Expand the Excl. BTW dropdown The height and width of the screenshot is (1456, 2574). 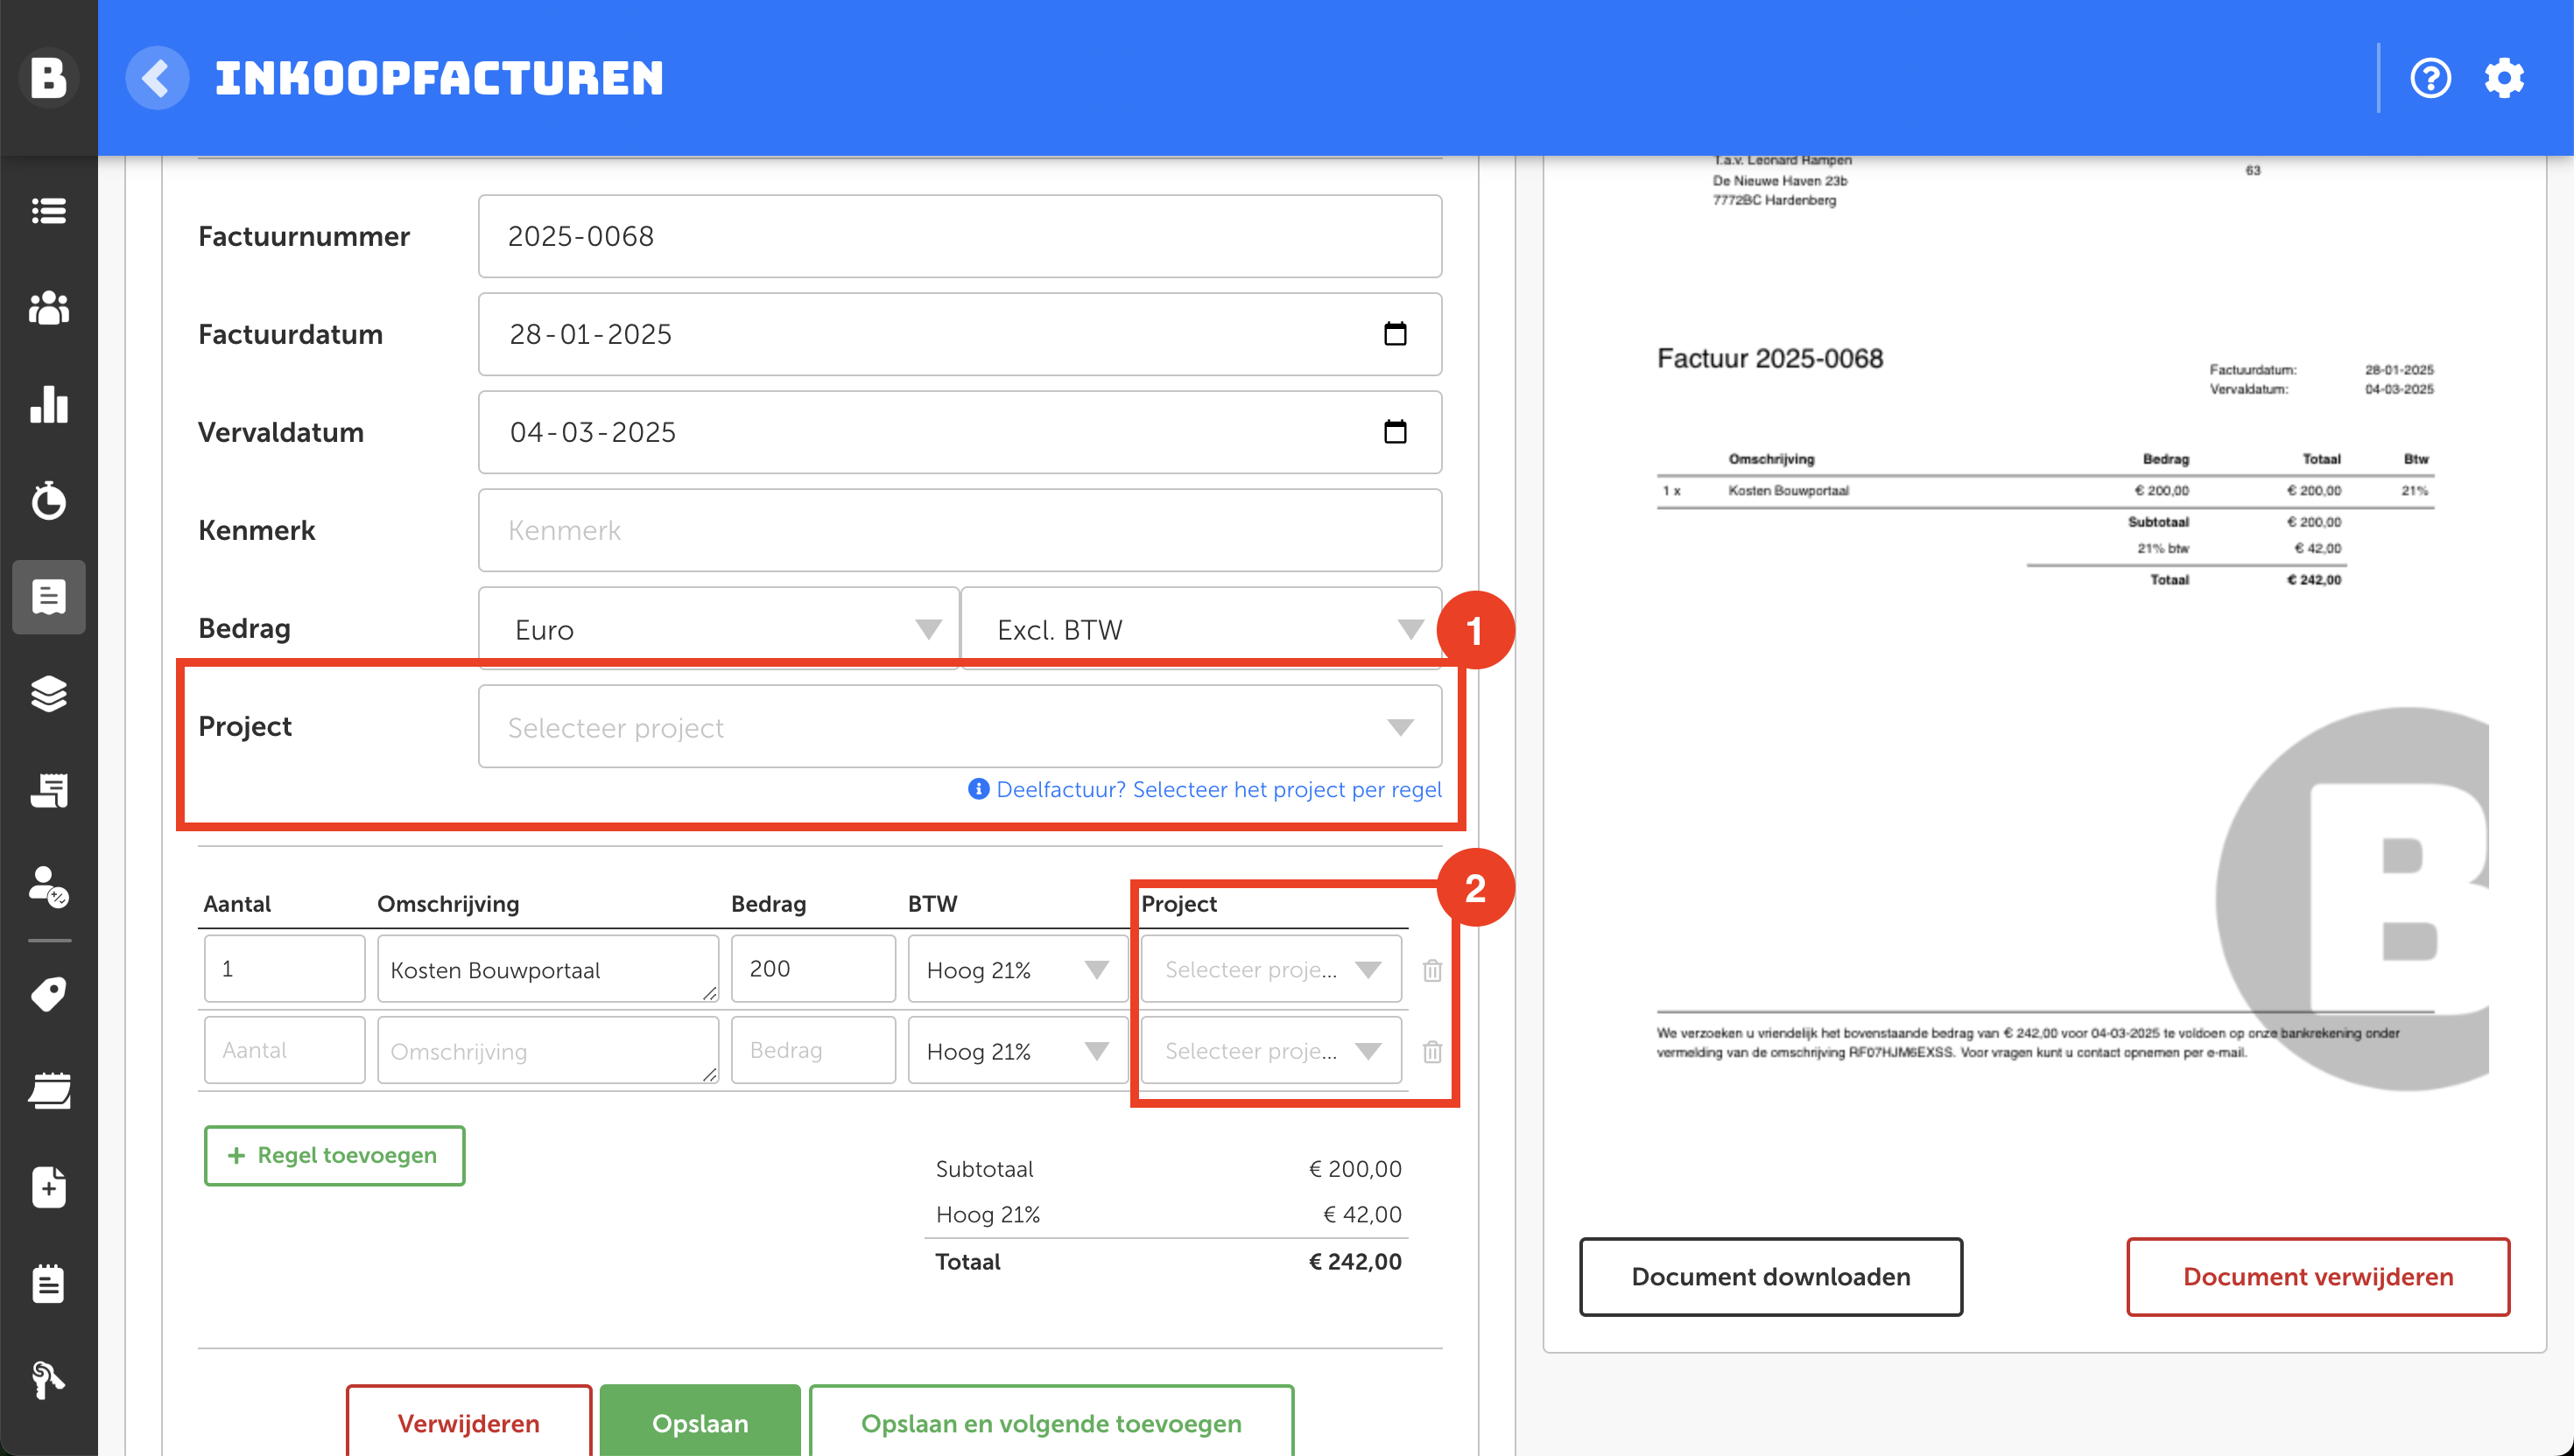pos(1200,629)
